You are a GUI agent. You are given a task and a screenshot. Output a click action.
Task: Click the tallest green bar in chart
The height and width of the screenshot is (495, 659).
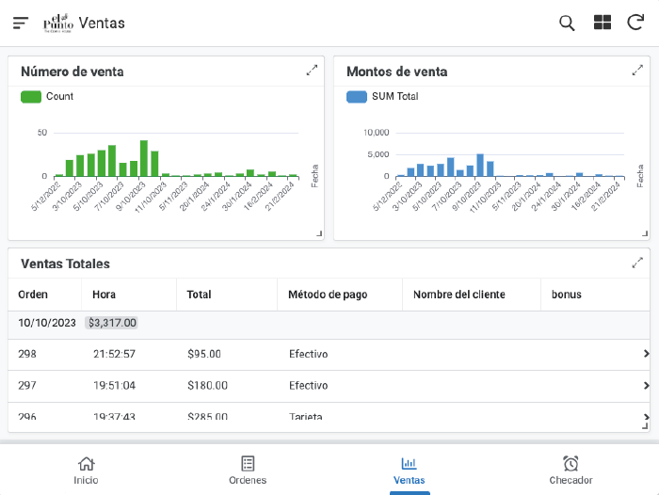[x=144, y=158]
